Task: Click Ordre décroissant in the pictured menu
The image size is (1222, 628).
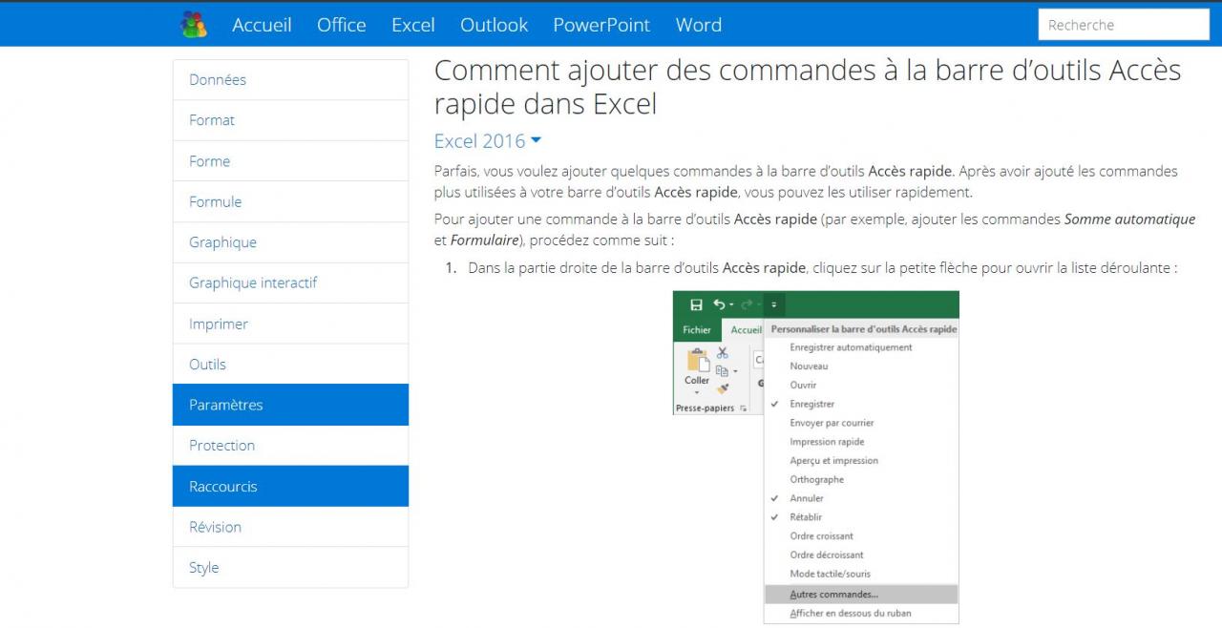Action: coord(826,555)
